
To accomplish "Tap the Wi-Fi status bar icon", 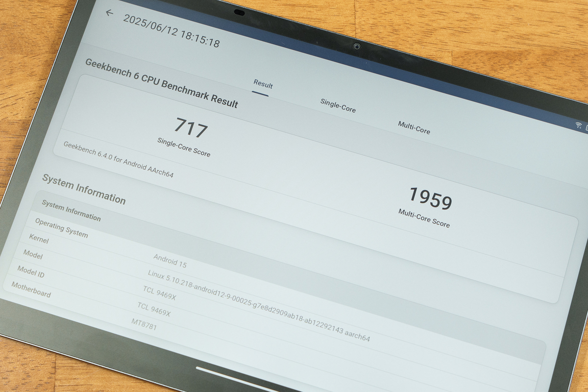I will (x=579, y=125).
